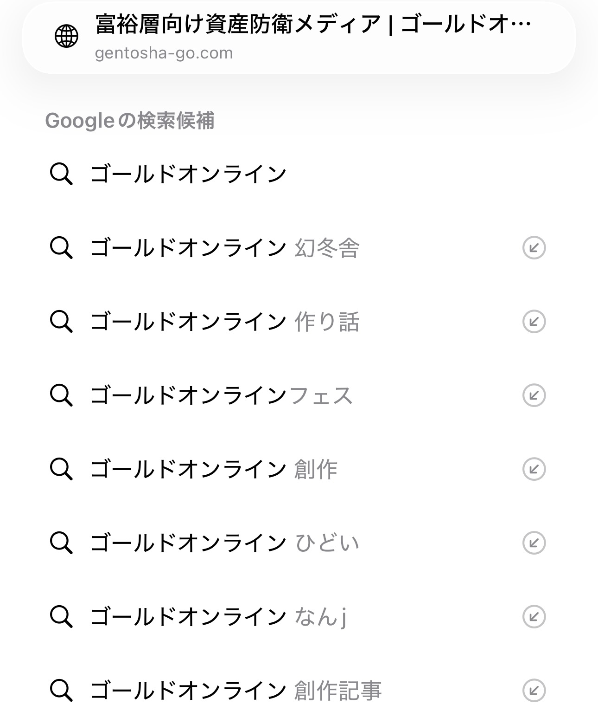This screenshot has height=724, width=598.
Task: Tap magnifier icon beside ゴールドオンライン 創作記事
Action: tap(61, 690)
